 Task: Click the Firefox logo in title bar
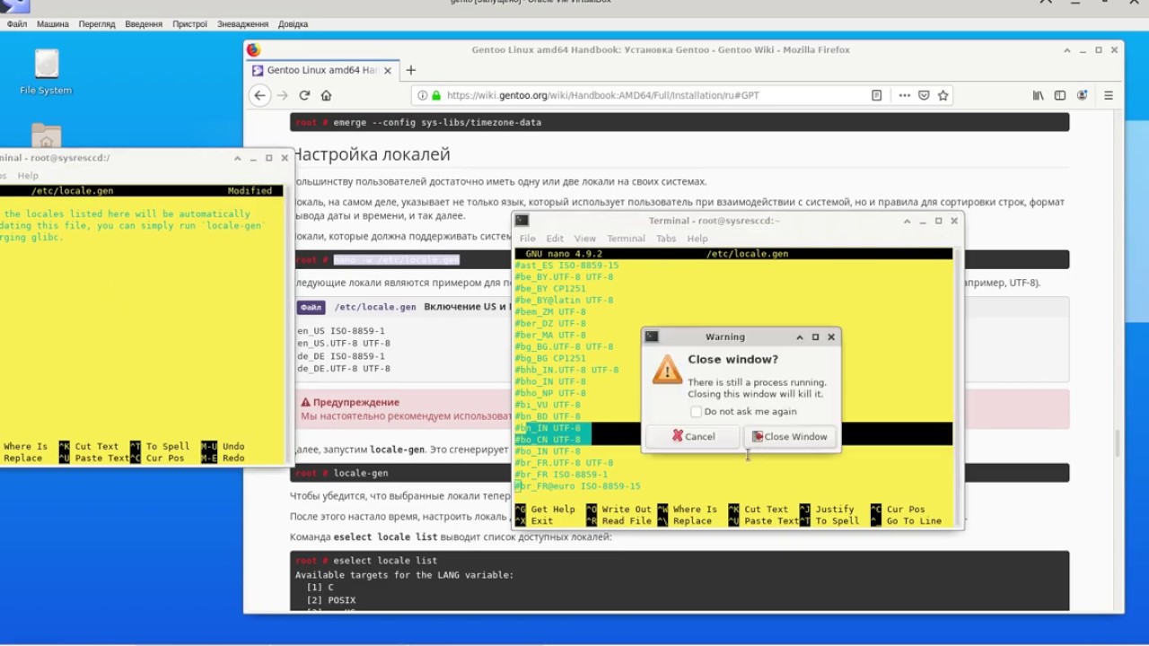[253, 50]
